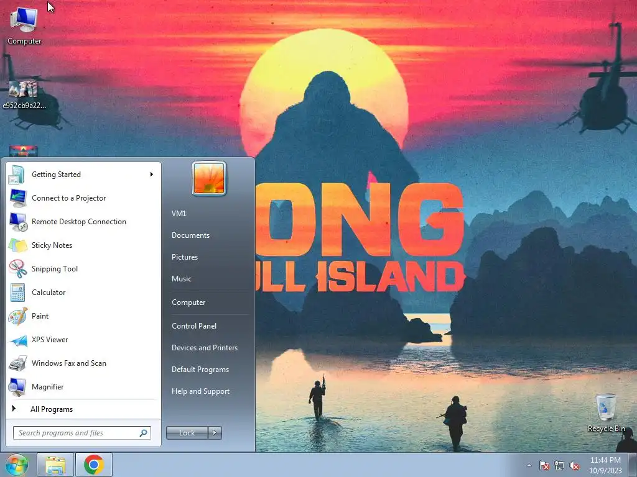Image resolution: width=637 pixels, height=477 pixels.
Task: Click the Show desktop strip at the end of the taskbar
Action: pos(633,465)
